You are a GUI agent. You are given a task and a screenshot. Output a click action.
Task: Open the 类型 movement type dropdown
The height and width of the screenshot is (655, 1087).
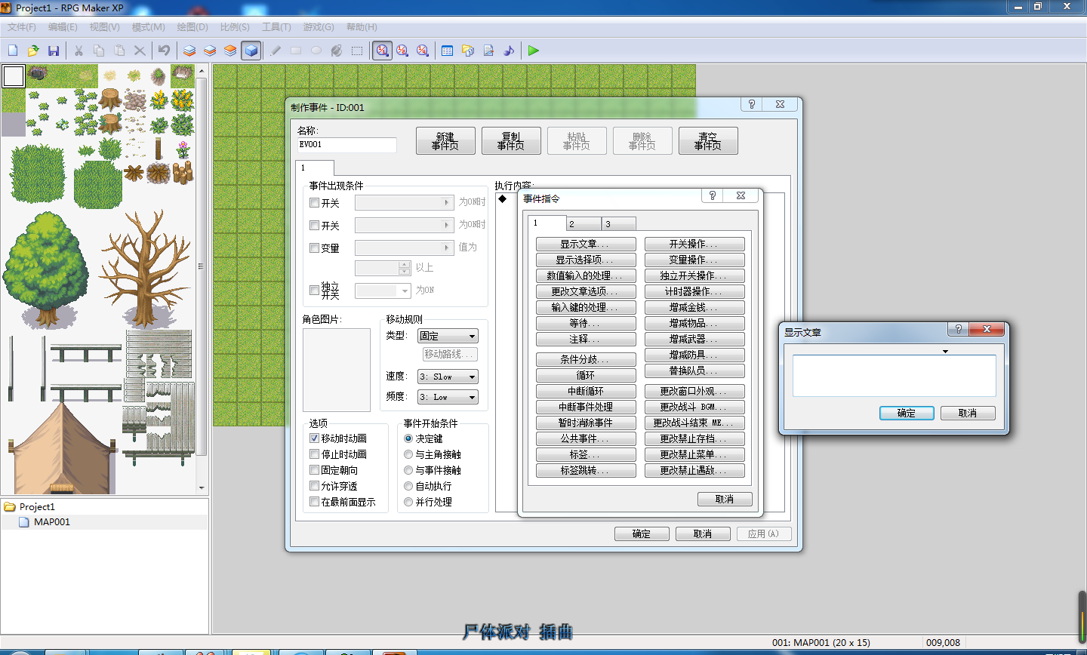448,336
